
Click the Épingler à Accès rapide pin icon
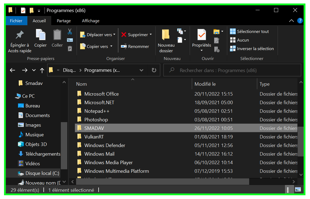click(20, 35)
